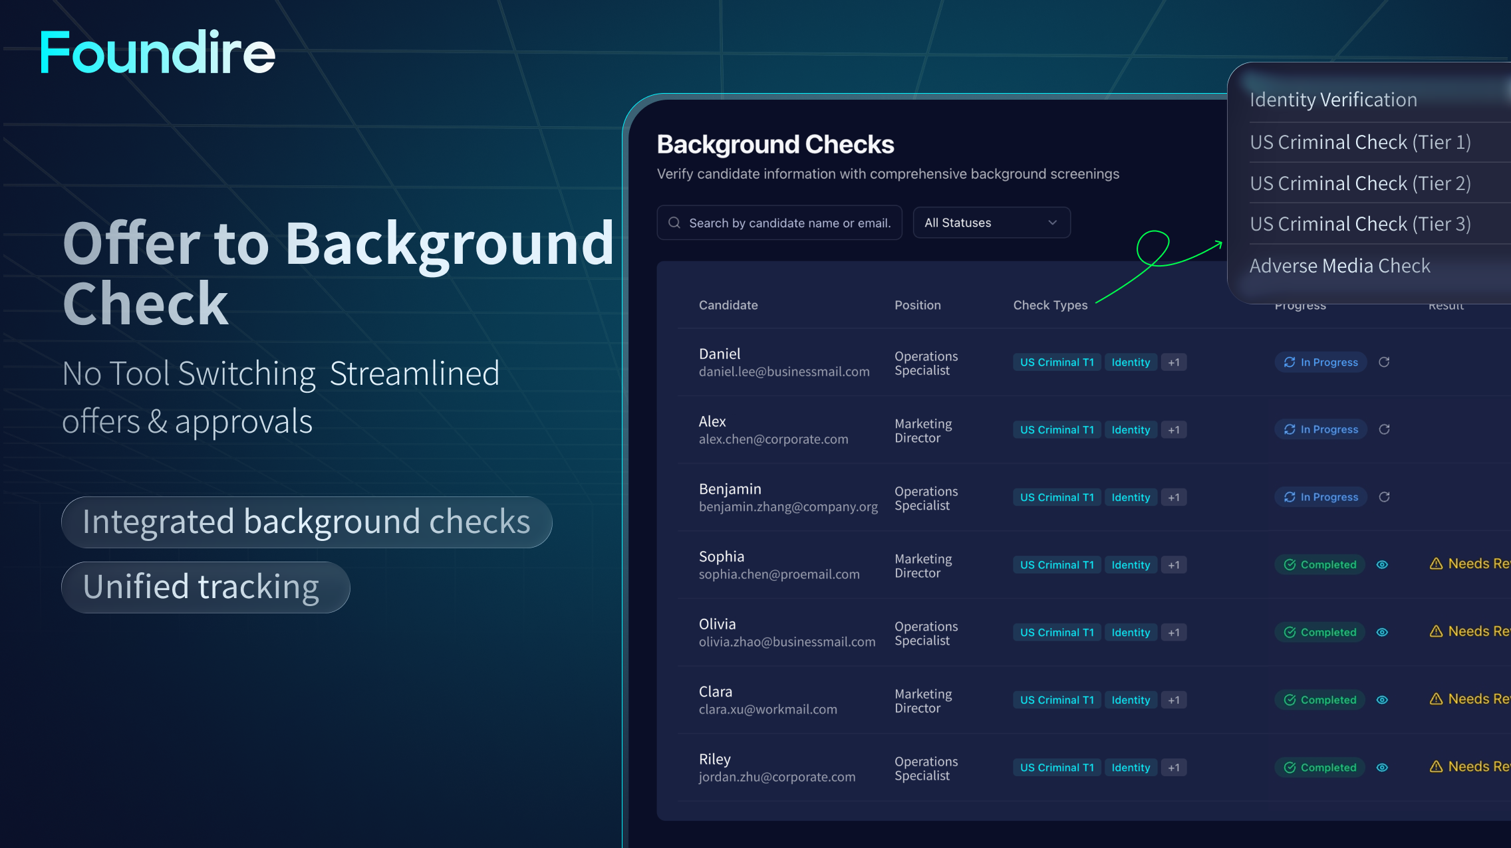1511x848 pixels.
Task: Click the refresh icon on Alex's row
Action: click(x=1385, y=429)
